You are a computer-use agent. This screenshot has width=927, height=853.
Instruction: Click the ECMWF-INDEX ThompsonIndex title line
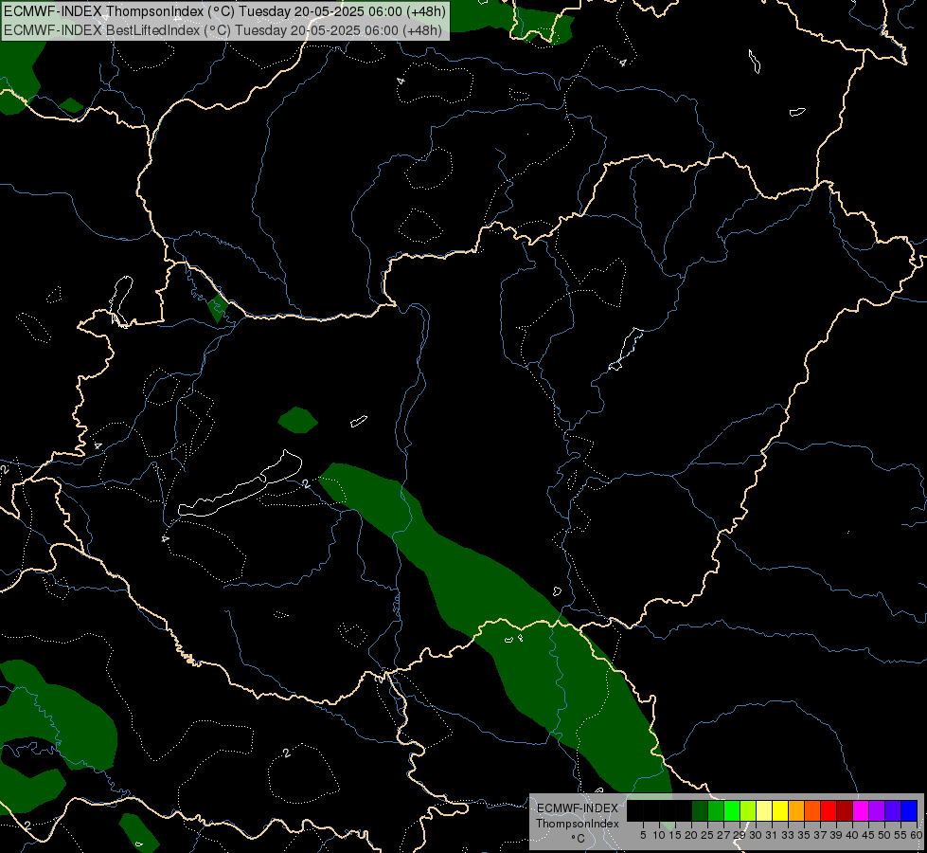click(x=224, y=10)
